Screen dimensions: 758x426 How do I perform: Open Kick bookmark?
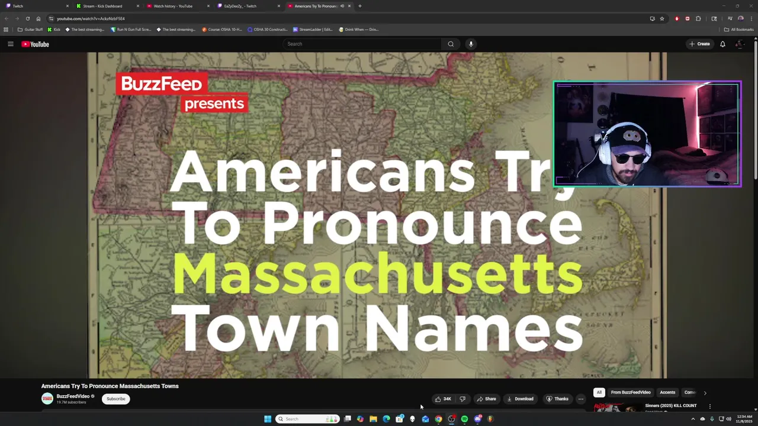54,29
